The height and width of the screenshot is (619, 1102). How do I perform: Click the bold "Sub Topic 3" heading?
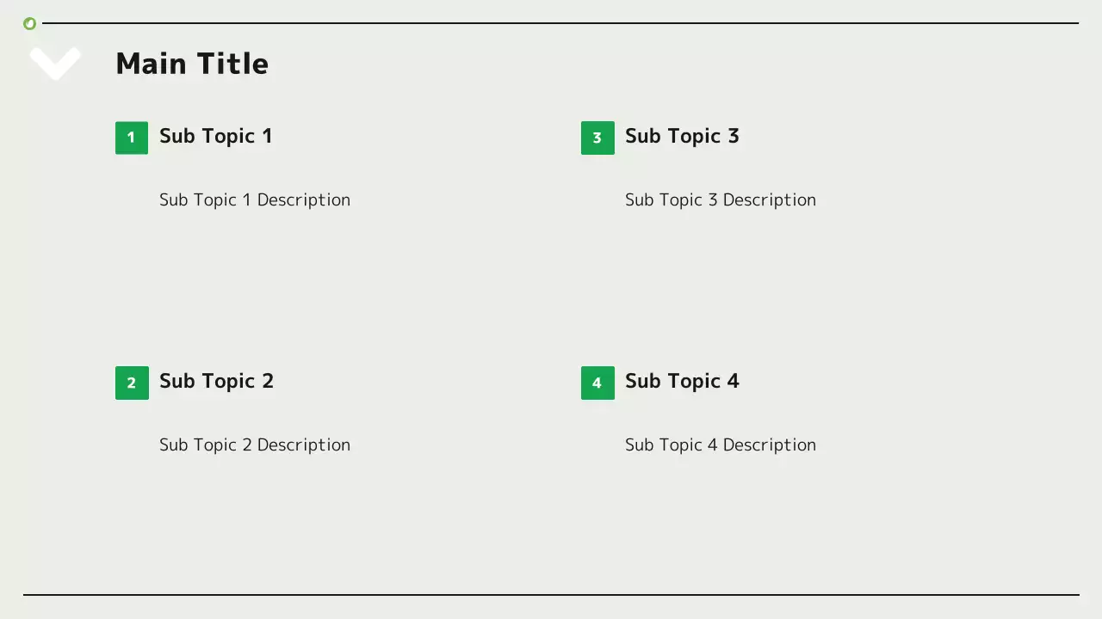[682, 136]
